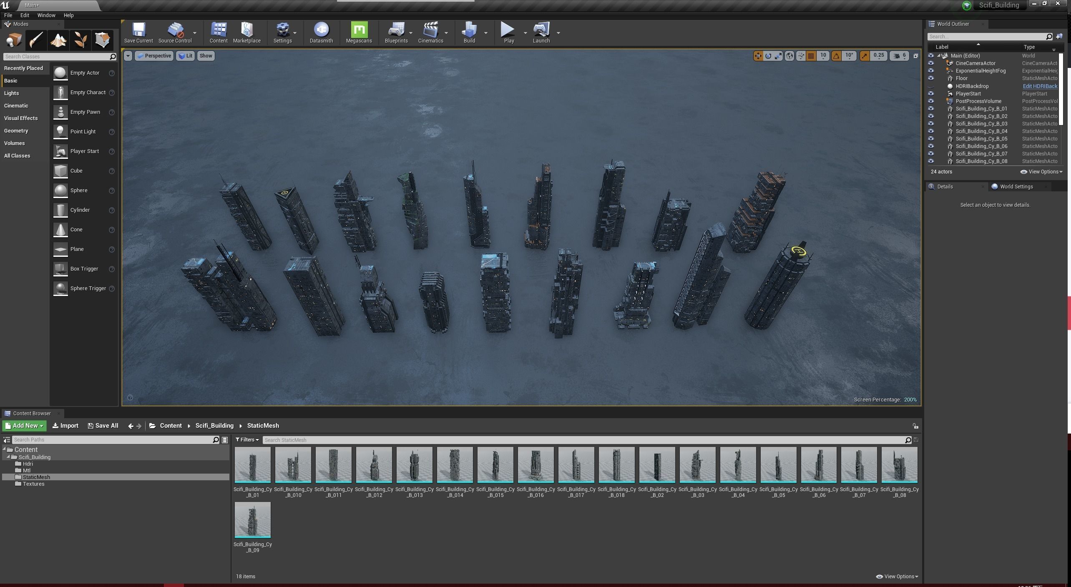Hide the Floor actor using its eye icon
1071x587 pixels.
(x=930, y=78)
